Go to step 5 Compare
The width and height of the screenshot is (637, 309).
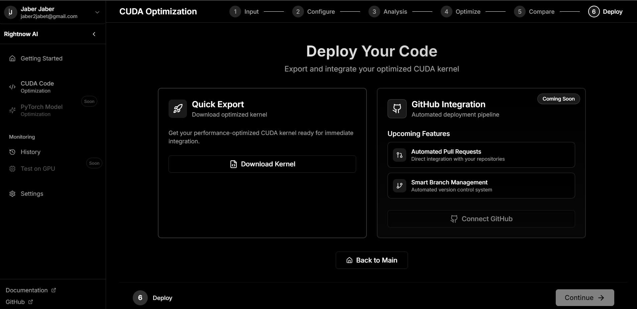(x=534, y=12)
